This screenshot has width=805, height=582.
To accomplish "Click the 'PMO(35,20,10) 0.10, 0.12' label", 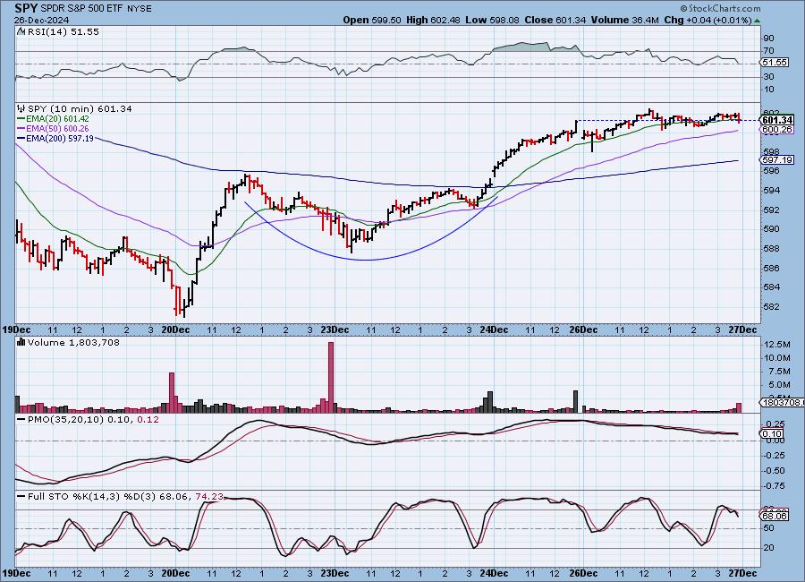I will click(x=93, y=420).
